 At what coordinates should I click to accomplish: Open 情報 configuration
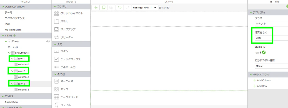[7, 24]
